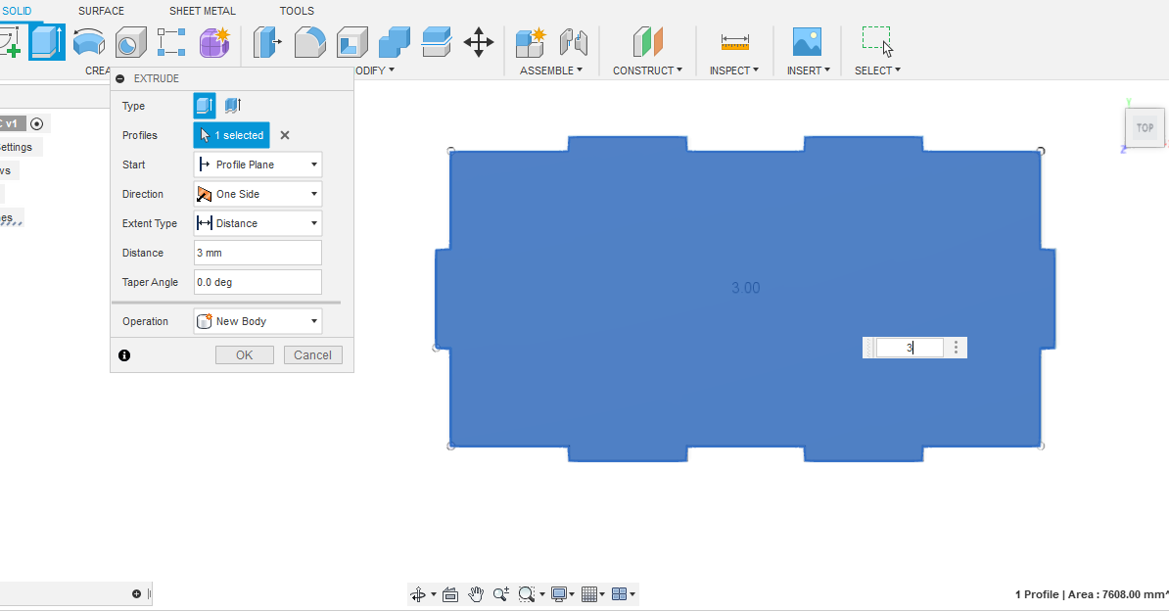Select the Pan hand tool
Viewport: 1169px width, 611px height.
click(x=476, y=593)
